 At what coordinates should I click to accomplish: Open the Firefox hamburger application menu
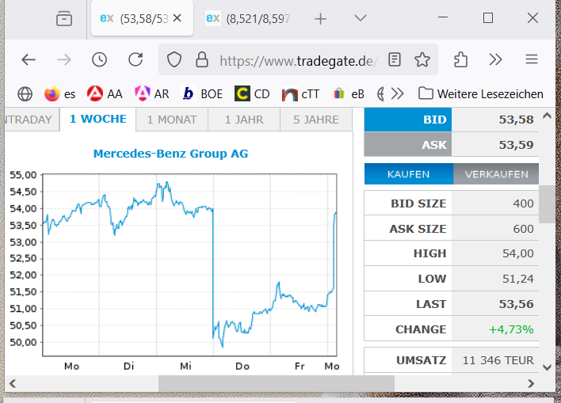click(532, 59)
